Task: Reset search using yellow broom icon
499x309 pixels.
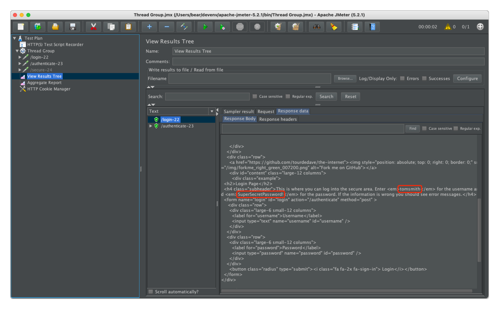Action: [334, 27]
